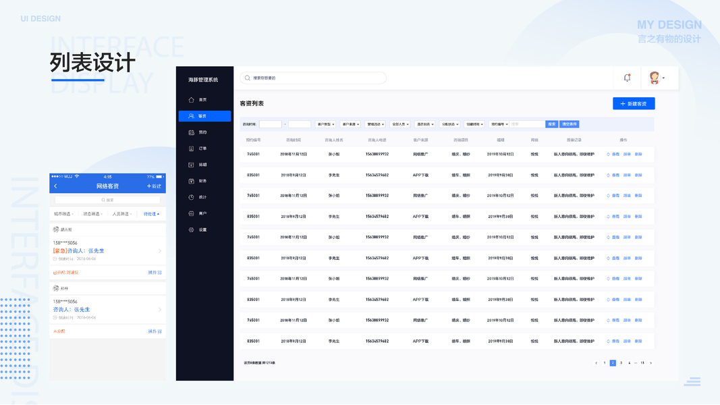The image size is (720, 405).
Task: Open the 首页 home icon in sidebar
Action: pos(191,100)
